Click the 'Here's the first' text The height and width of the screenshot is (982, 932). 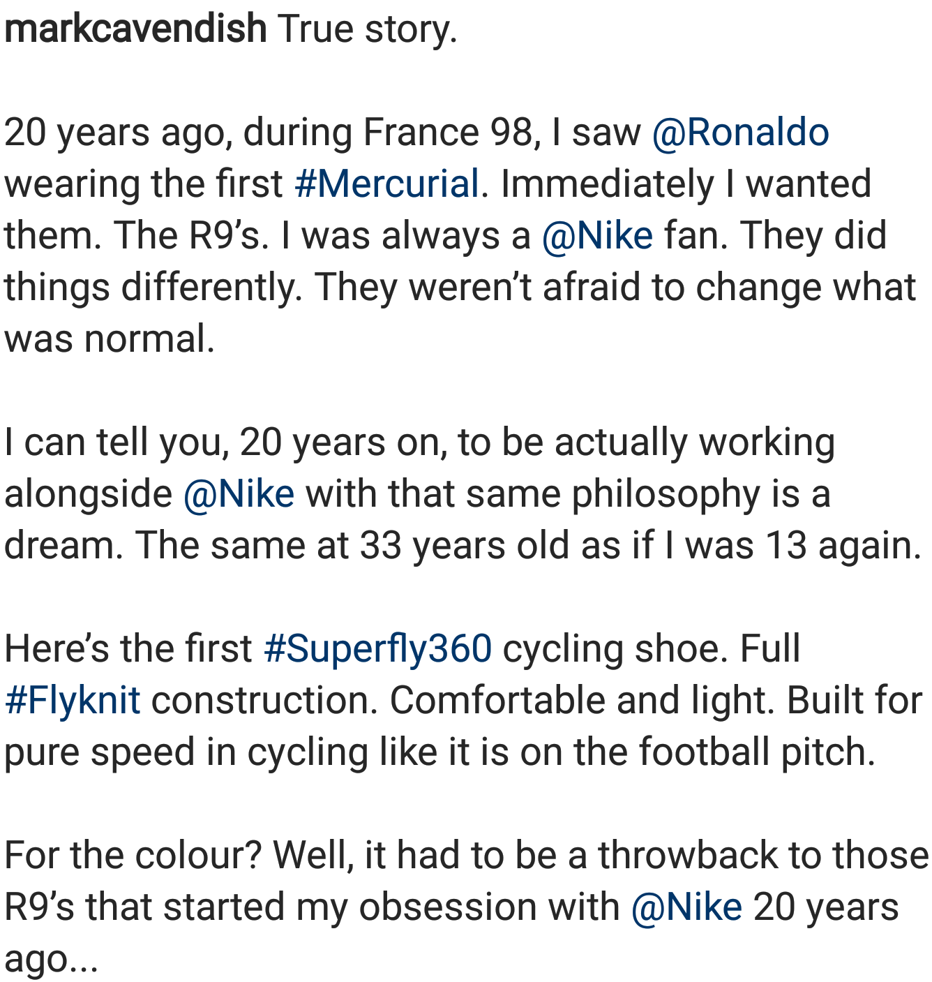(x=128, y=649)
